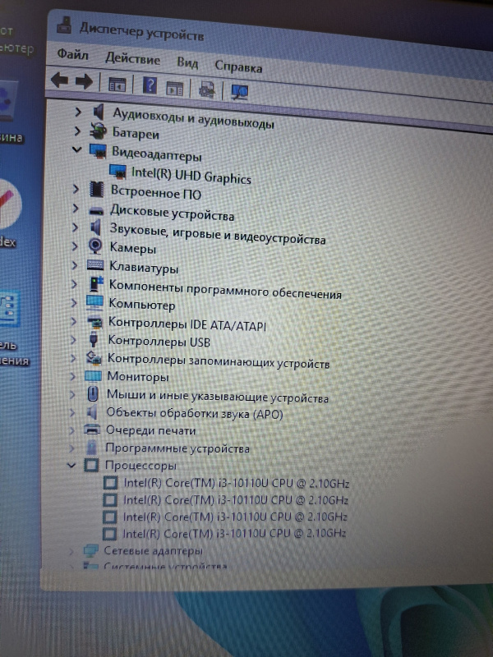The image size is (493, 657).
Task: Select the Сетевые адаптеры row
Action: [153, 550]
